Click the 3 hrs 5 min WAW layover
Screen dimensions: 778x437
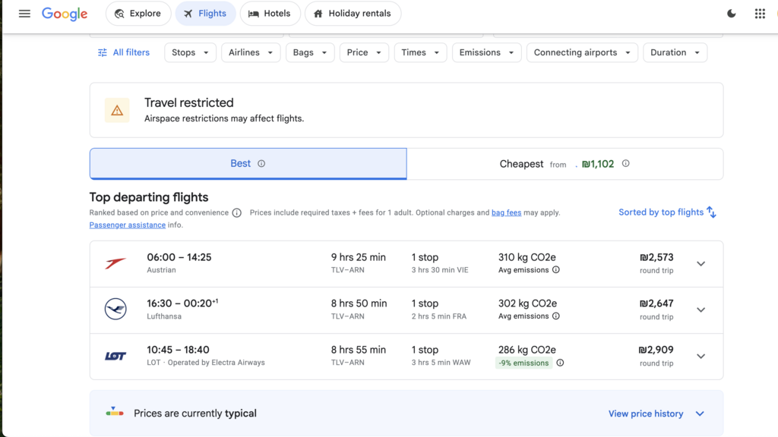click(x=441, y=363)
